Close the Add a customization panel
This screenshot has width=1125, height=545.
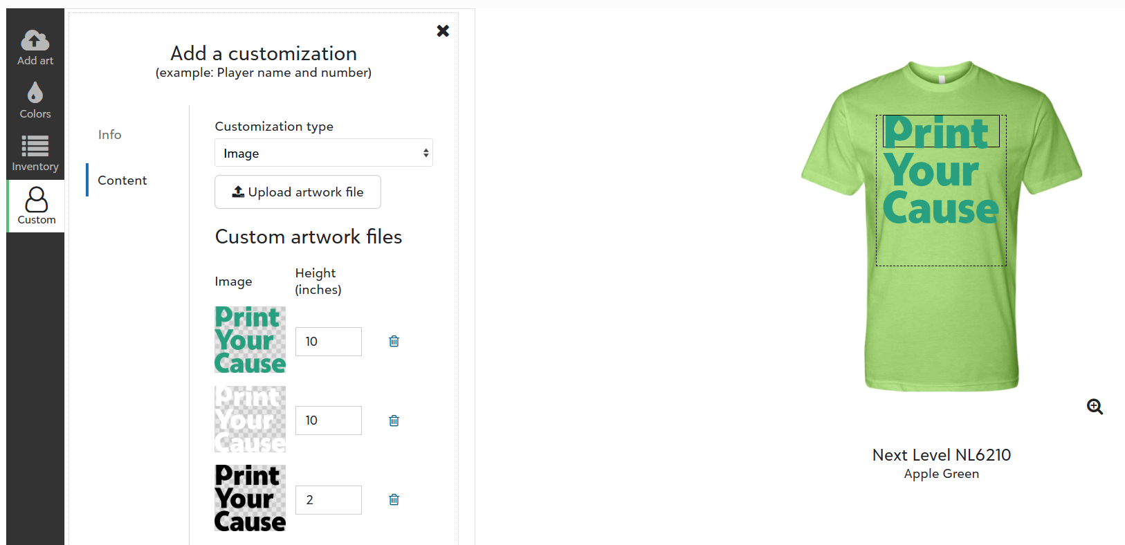(x=443, y=30)
